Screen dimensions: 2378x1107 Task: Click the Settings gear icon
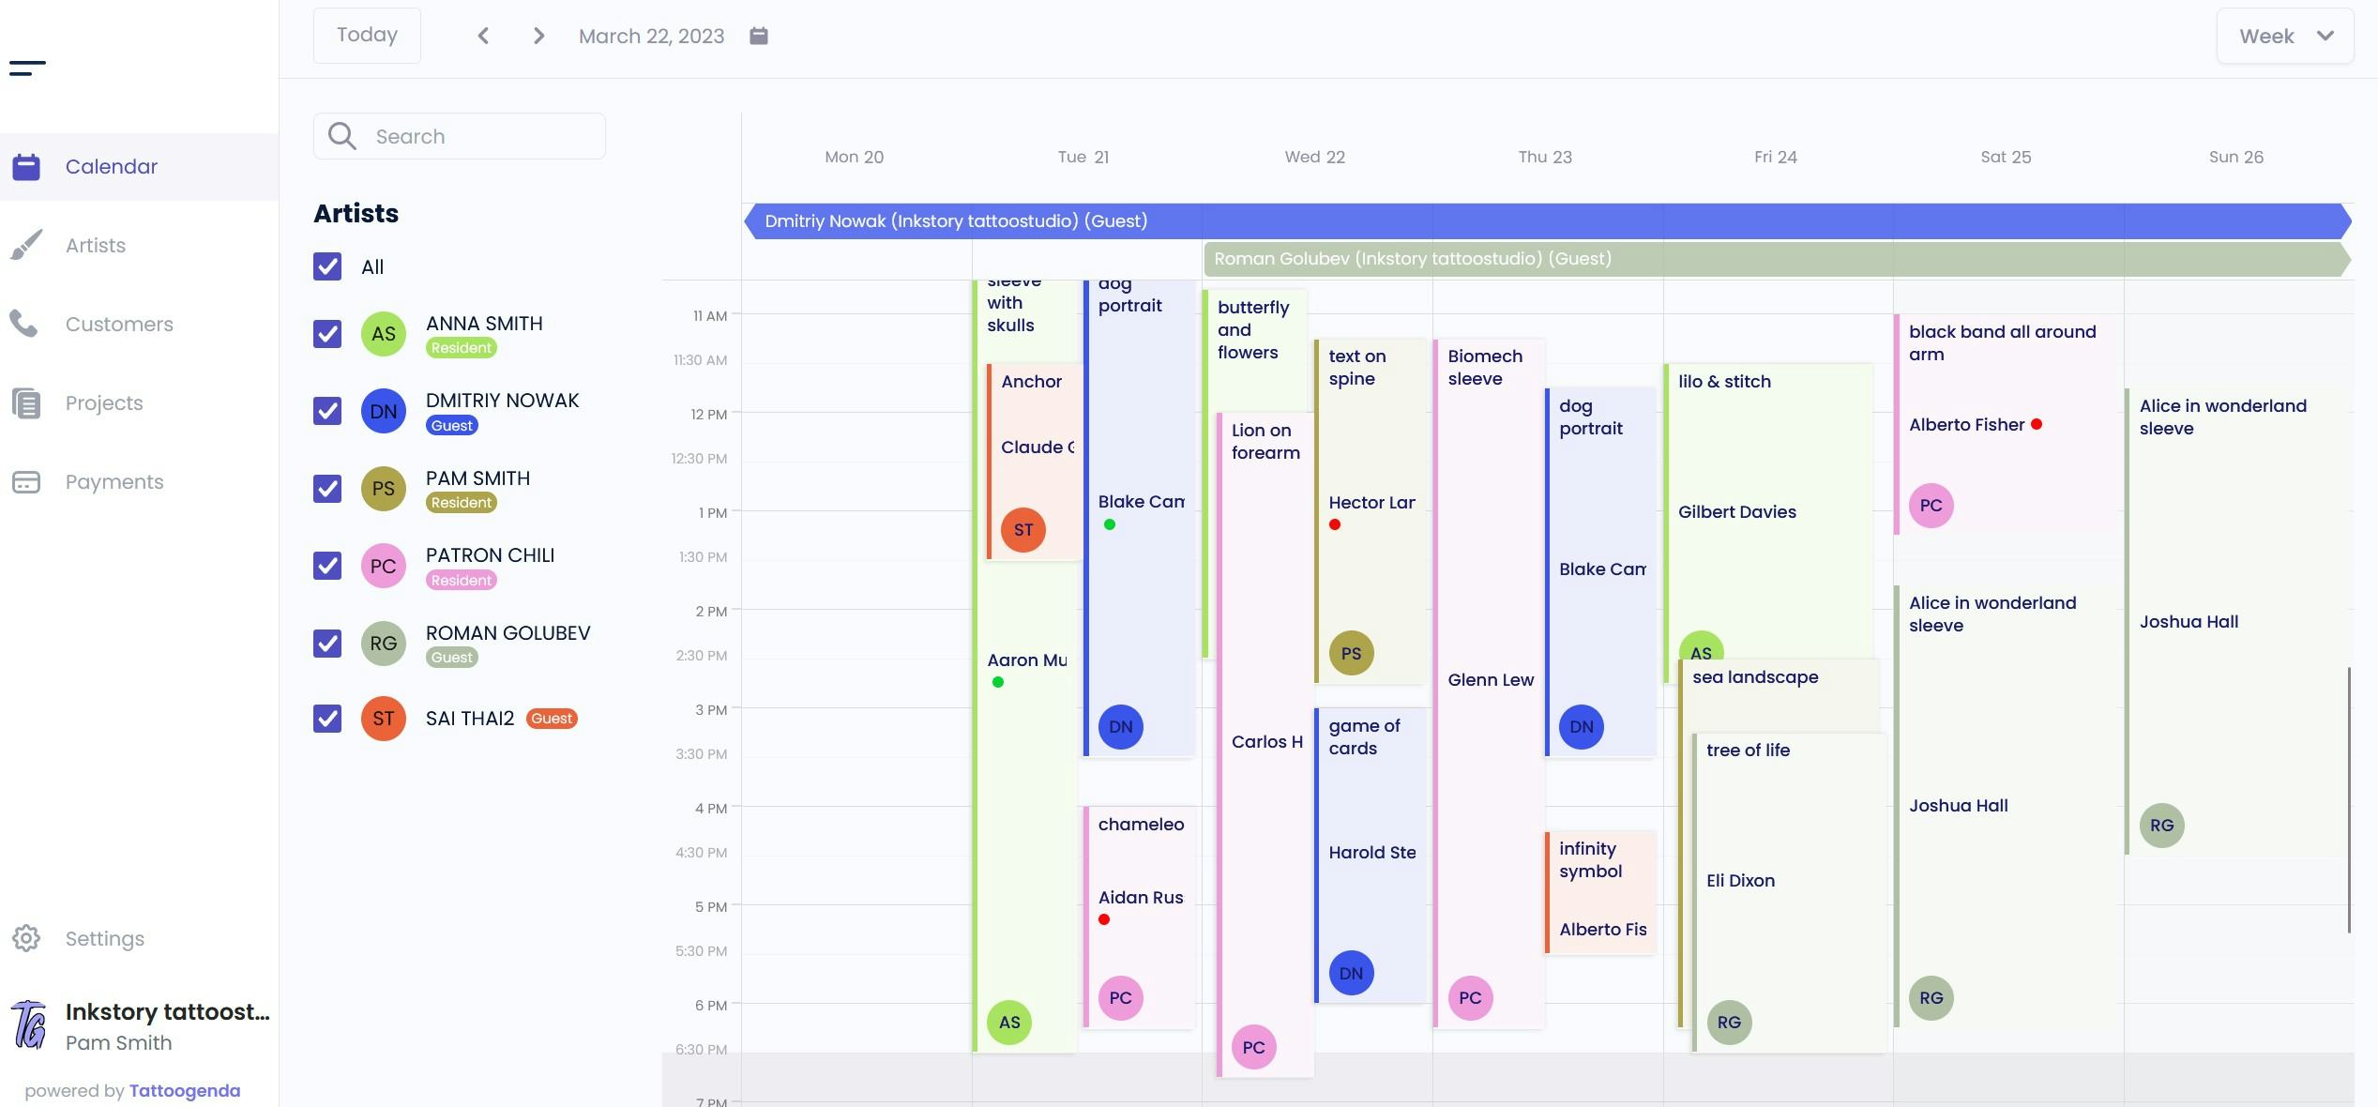(x=25, y=937)
